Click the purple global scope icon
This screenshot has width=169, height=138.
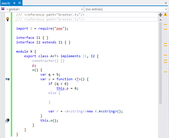click(x=3, y=9)
